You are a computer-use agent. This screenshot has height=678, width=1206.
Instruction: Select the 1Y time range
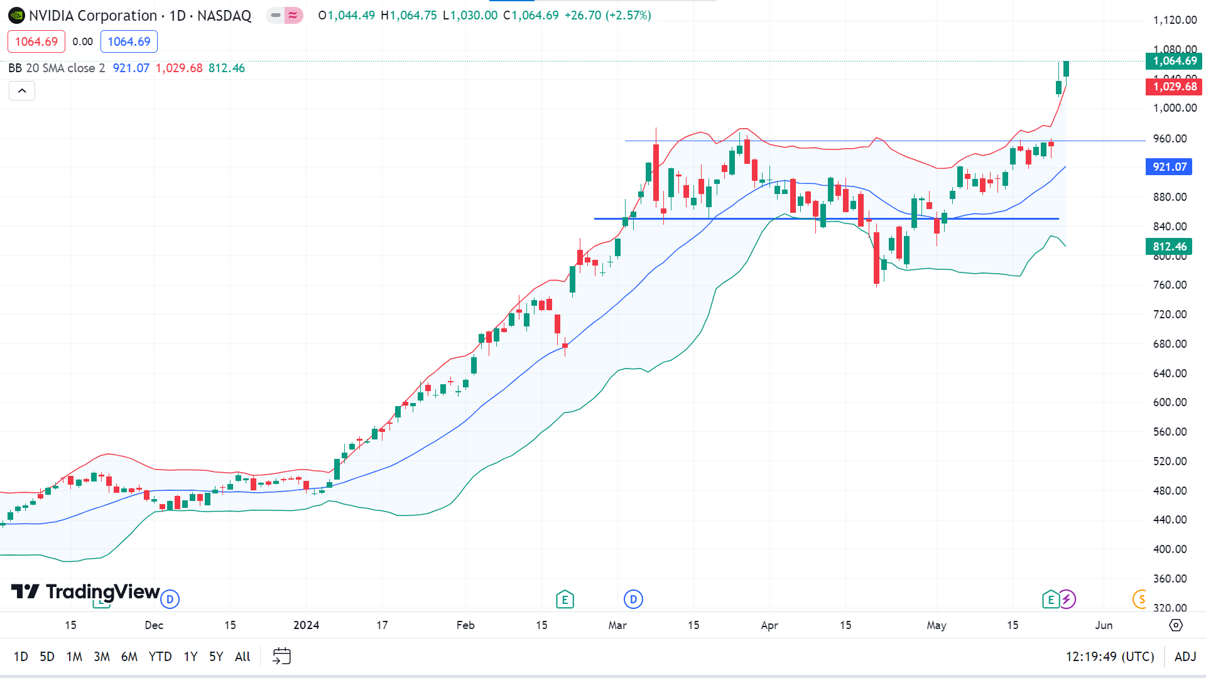[190, 656]
